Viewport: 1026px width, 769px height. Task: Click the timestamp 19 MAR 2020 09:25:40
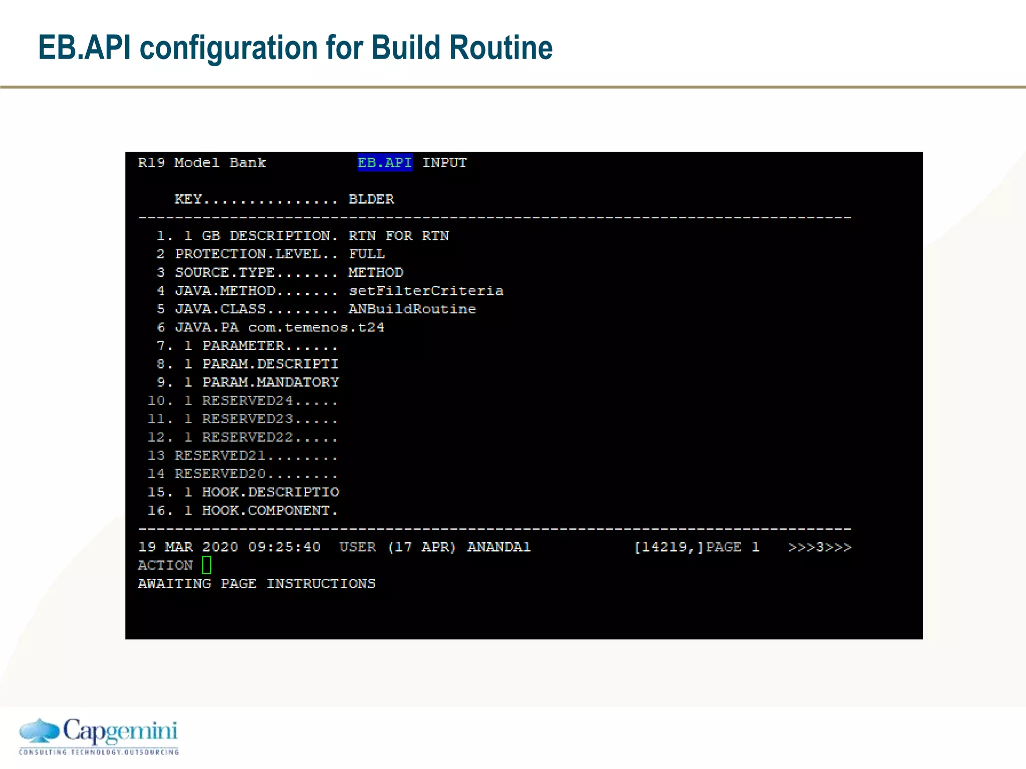click(x=229, y=547)
